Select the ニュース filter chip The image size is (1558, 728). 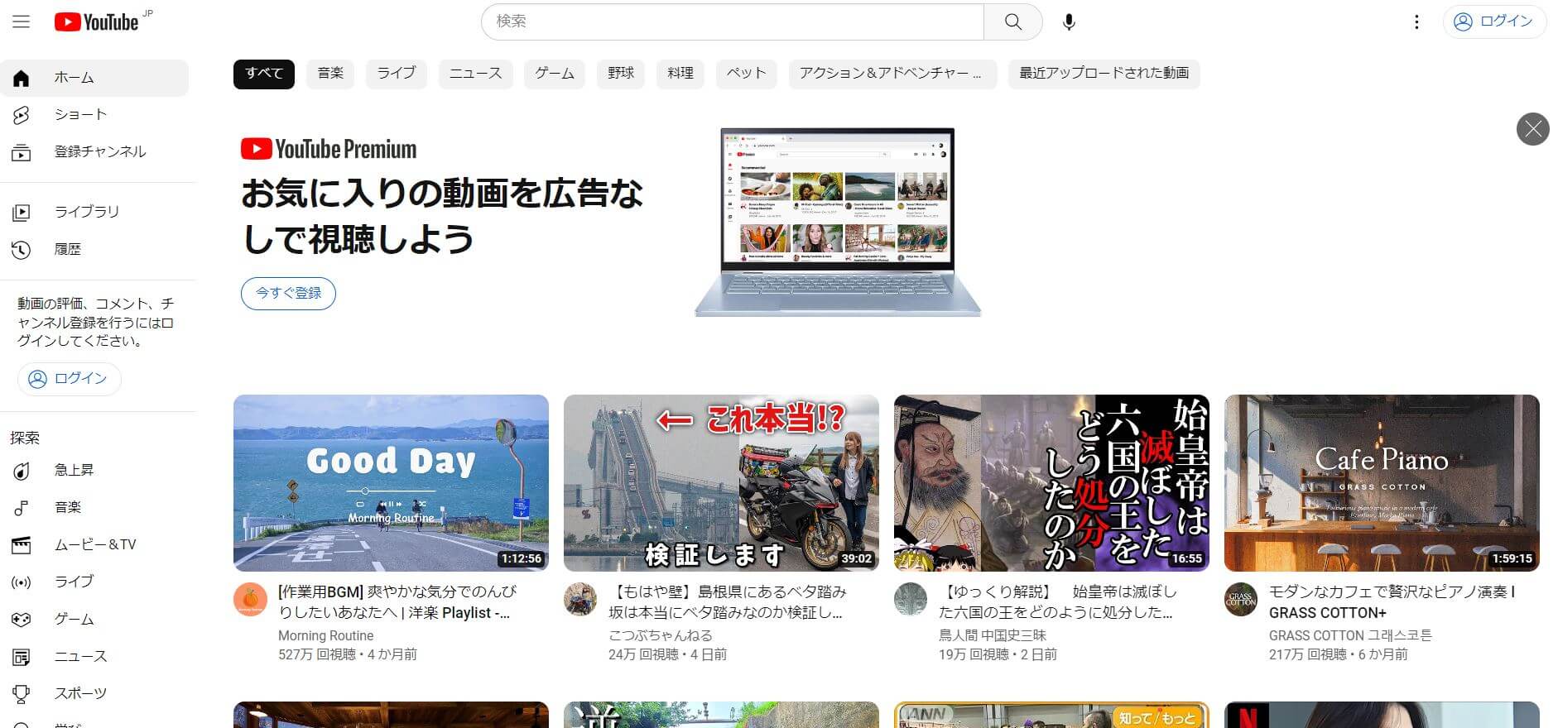pyautogui.click(x=476, y=74)
